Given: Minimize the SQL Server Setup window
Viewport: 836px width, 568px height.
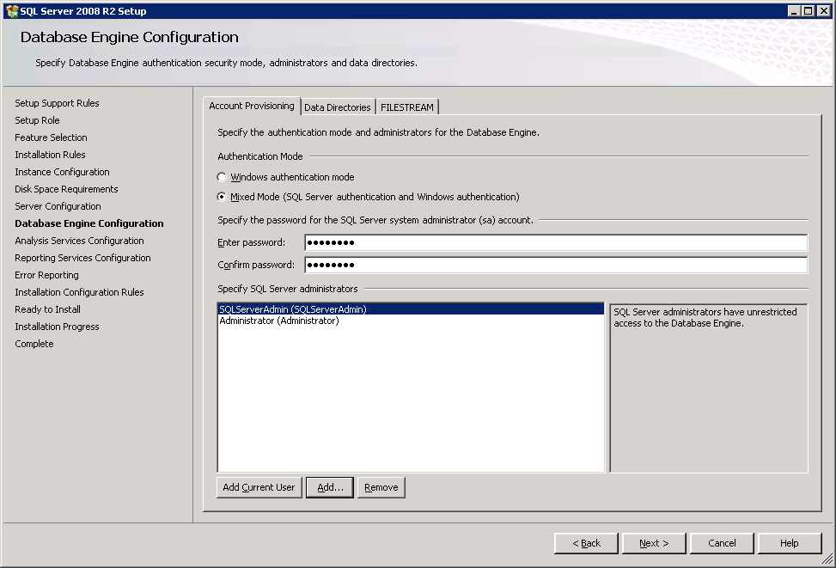Looking at the screenshot, I should 795,10.
